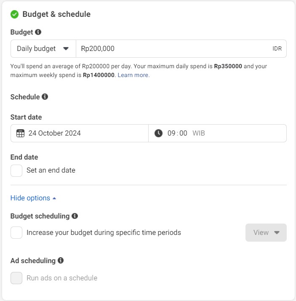The height and width of the screenshot is (301, 296).
Task: Click the 09 hour value in start time
Action: 171,133
